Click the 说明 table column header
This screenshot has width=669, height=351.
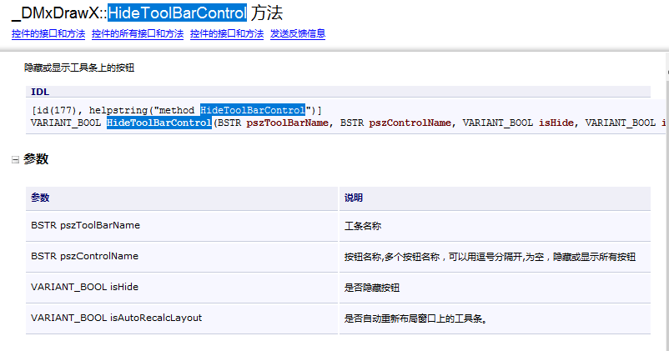354,198
